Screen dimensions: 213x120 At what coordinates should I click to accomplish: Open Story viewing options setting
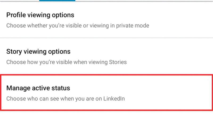(106, 57)
